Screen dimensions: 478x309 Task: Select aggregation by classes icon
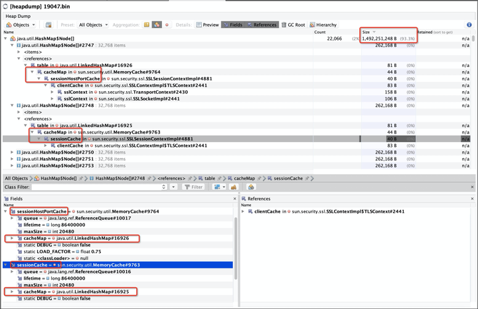point(157,25)
